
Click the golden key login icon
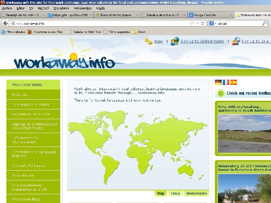tap(148, 41)
